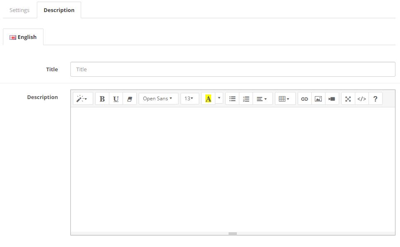The image size is (400, 247).
Task: Expand the text color options arrow
Action: (219, 98)
